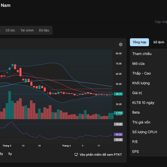Click the tallest green volume bar
Viewport: 167px width, 167px height.
pos(10,105)
